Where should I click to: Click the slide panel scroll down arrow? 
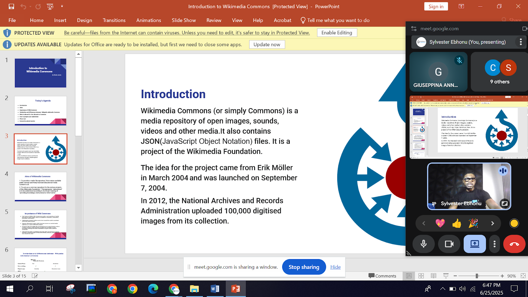tap(79, 268)
